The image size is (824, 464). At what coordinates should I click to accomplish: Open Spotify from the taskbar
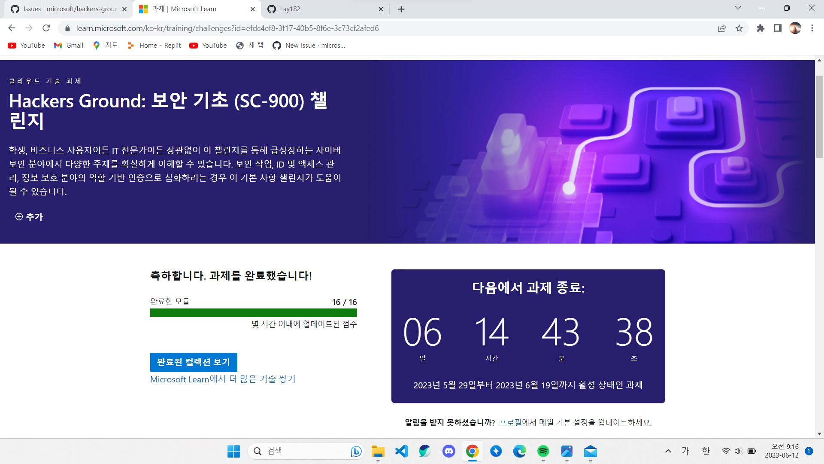click(x=543, y=451)
